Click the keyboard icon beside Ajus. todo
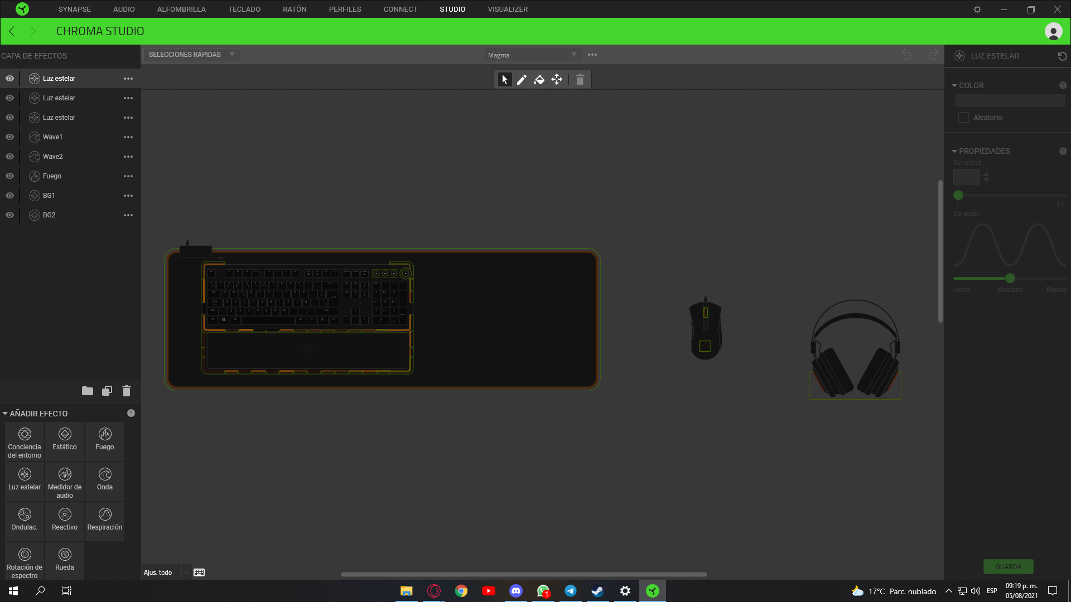Screen dimensions: 1071x602 click(x=199, y=572)
